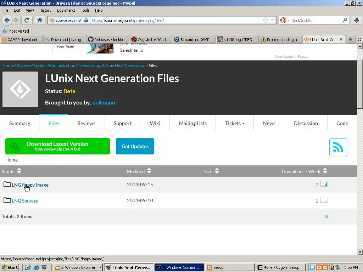Open the News project tab
Screen dimensions: 363x272
click(x=269, y=123)
